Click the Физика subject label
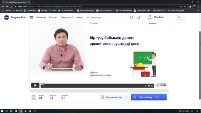Viewport: 201px width, 113px height. point(152,23)
